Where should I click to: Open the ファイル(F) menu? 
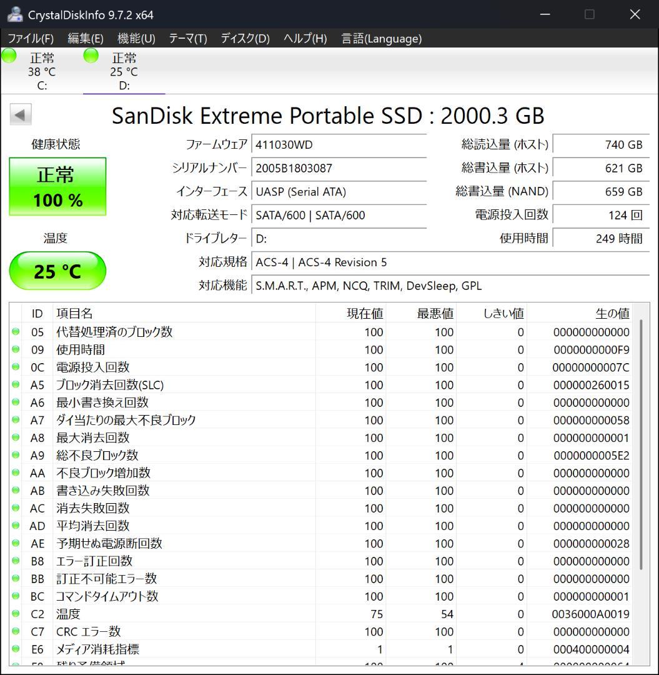(29, 38)
